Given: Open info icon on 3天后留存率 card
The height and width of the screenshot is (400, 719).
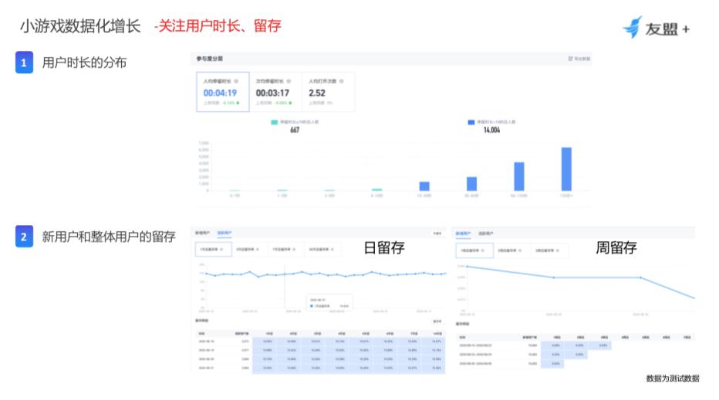Looking at the screenshot, I should 258,250.
